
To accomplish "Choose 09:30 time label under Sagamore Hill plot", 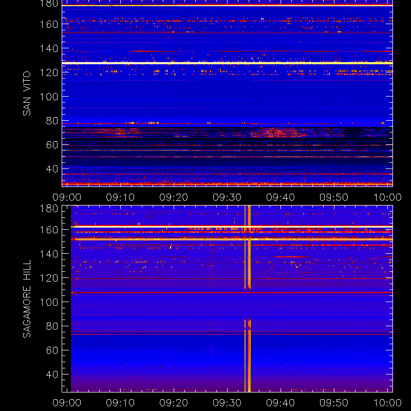I will coord(227,403).
